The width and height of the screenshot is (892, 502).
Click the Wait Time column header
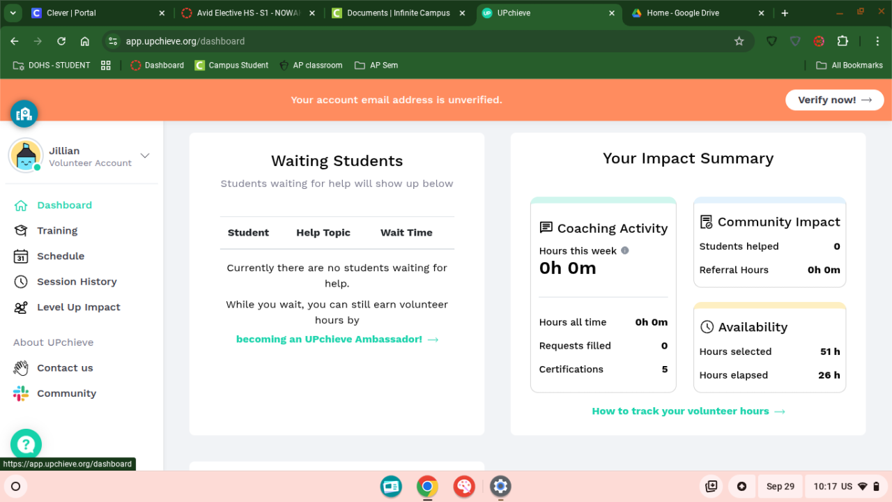(x=406, y=233)
